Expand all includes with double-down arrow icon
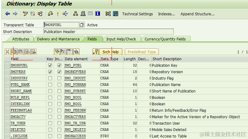This screenshot has height=139, width=248. [57, 52]
